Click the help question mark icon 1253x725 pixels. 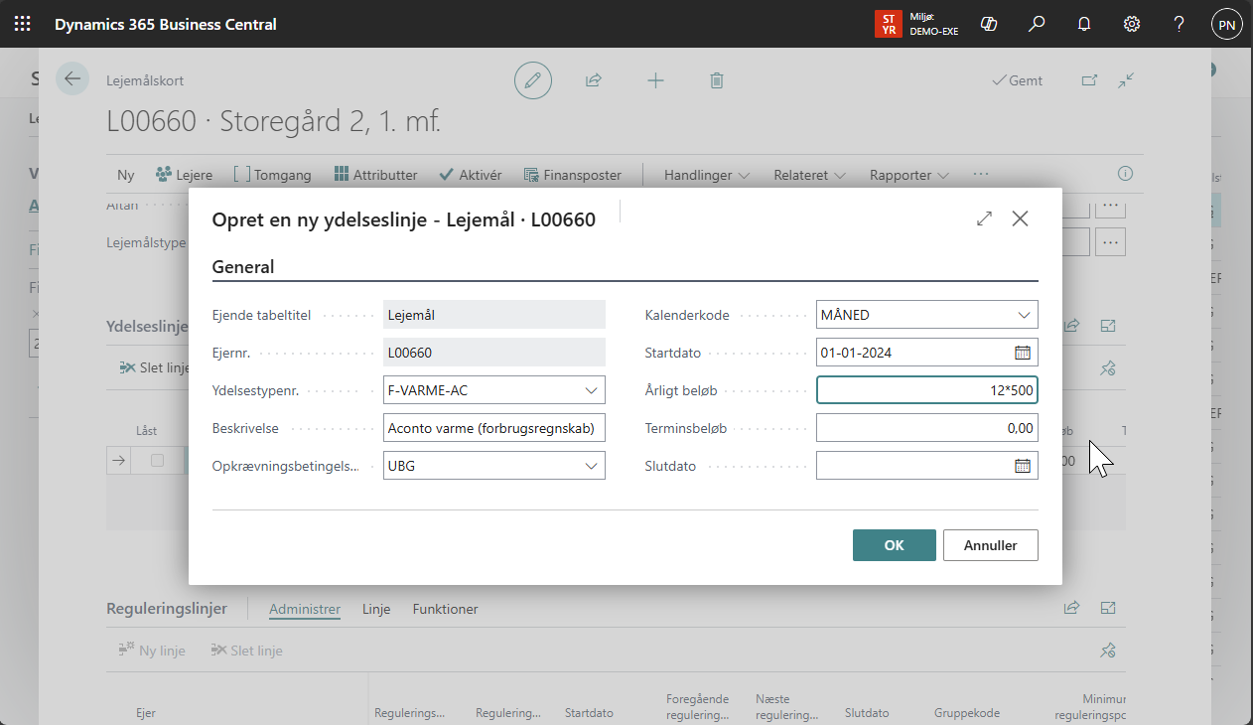click(1179, 24)
